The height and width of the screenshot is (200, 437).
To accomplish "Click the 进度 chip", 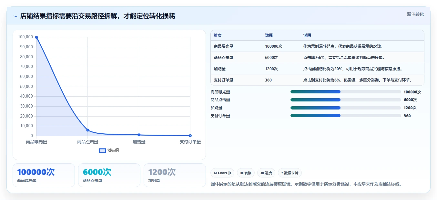I will click(266, 173).
